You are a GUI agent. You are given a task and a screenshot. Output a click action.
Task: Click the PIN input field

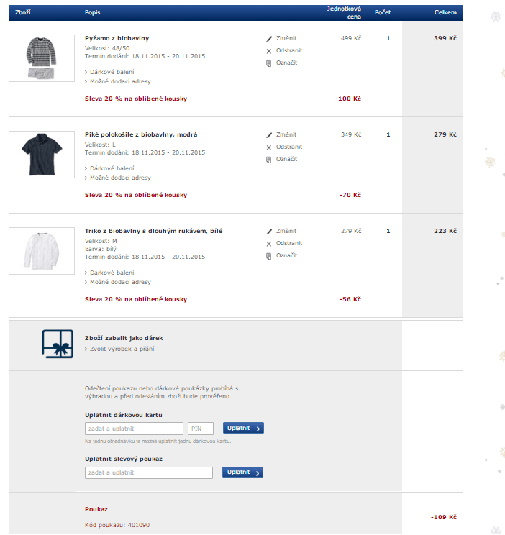coord(200,429)
